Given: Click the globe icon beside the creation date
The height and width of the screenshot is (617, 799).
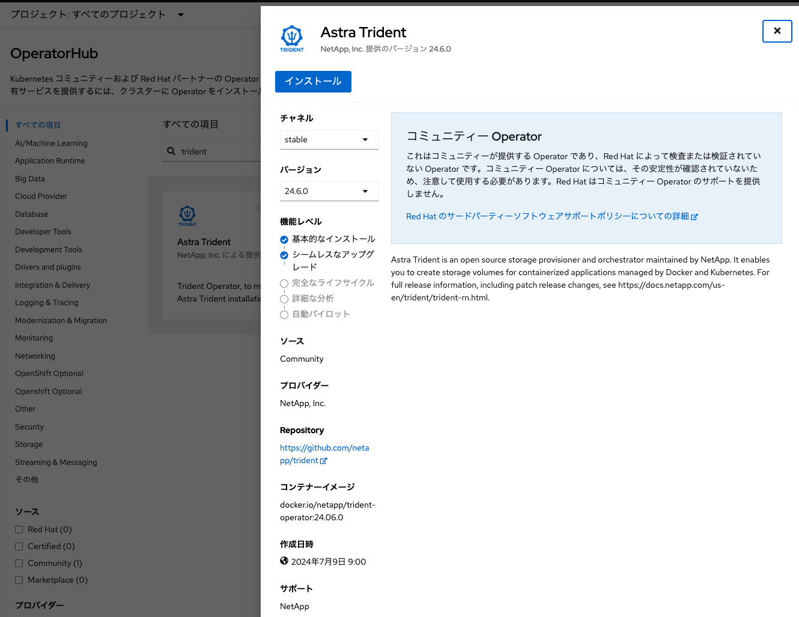Looking at the screenshot, I should 284,561.
